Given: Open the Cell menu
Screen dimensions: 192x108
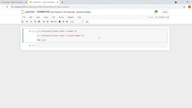Looking at the screenshot, I should [x=53, y=17].
